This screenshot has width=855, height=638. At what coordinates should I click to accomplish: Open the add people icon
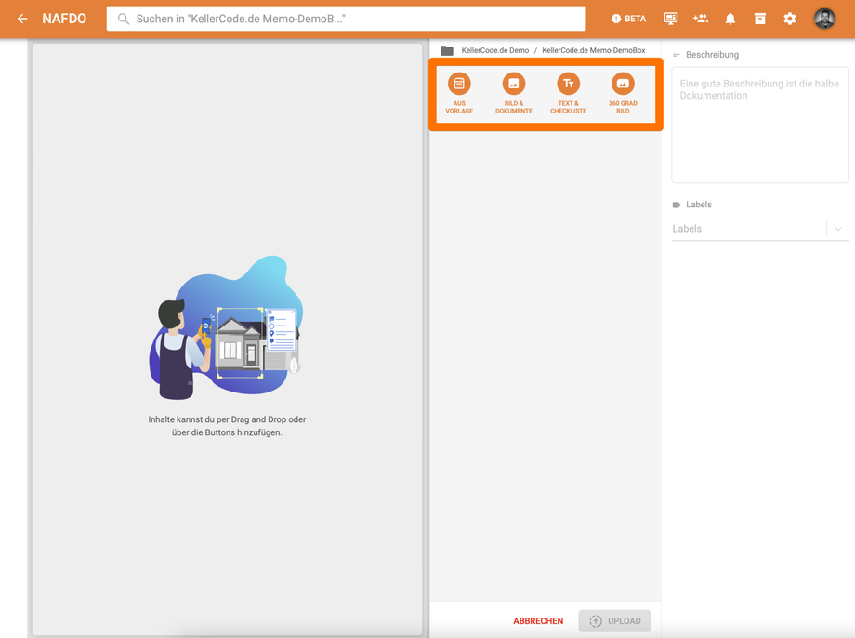(700, 19)
